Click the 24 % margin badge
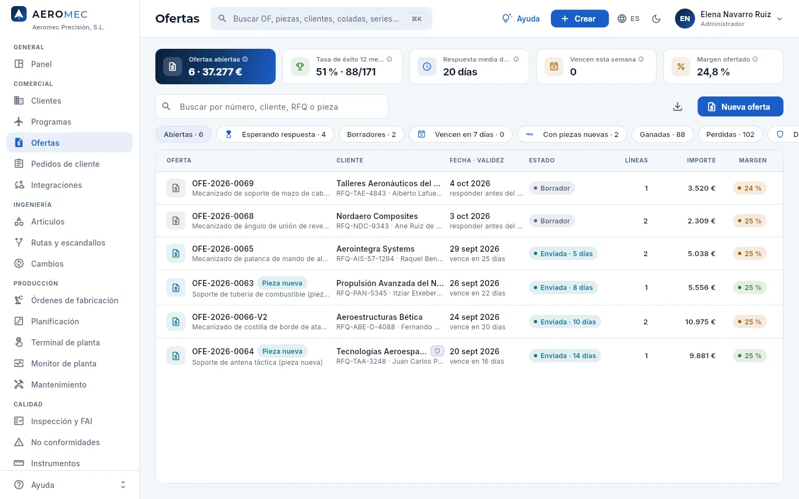The image size is (799, 499). coord(749,188)
